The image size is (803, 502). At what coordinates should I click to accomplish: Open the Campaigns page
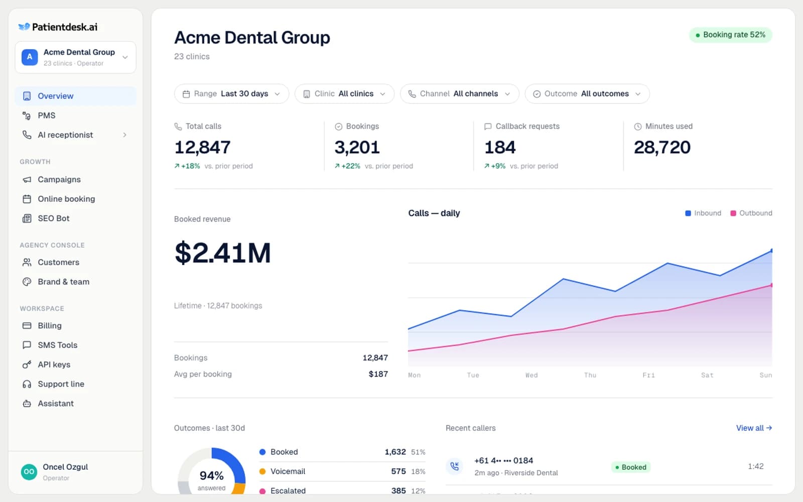75,180
